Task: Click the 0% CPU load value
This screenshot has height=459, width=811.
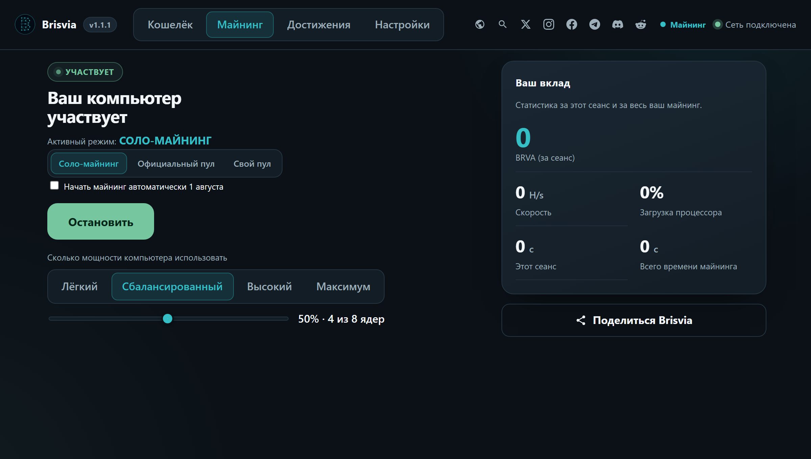Action: tap(652, 193)
